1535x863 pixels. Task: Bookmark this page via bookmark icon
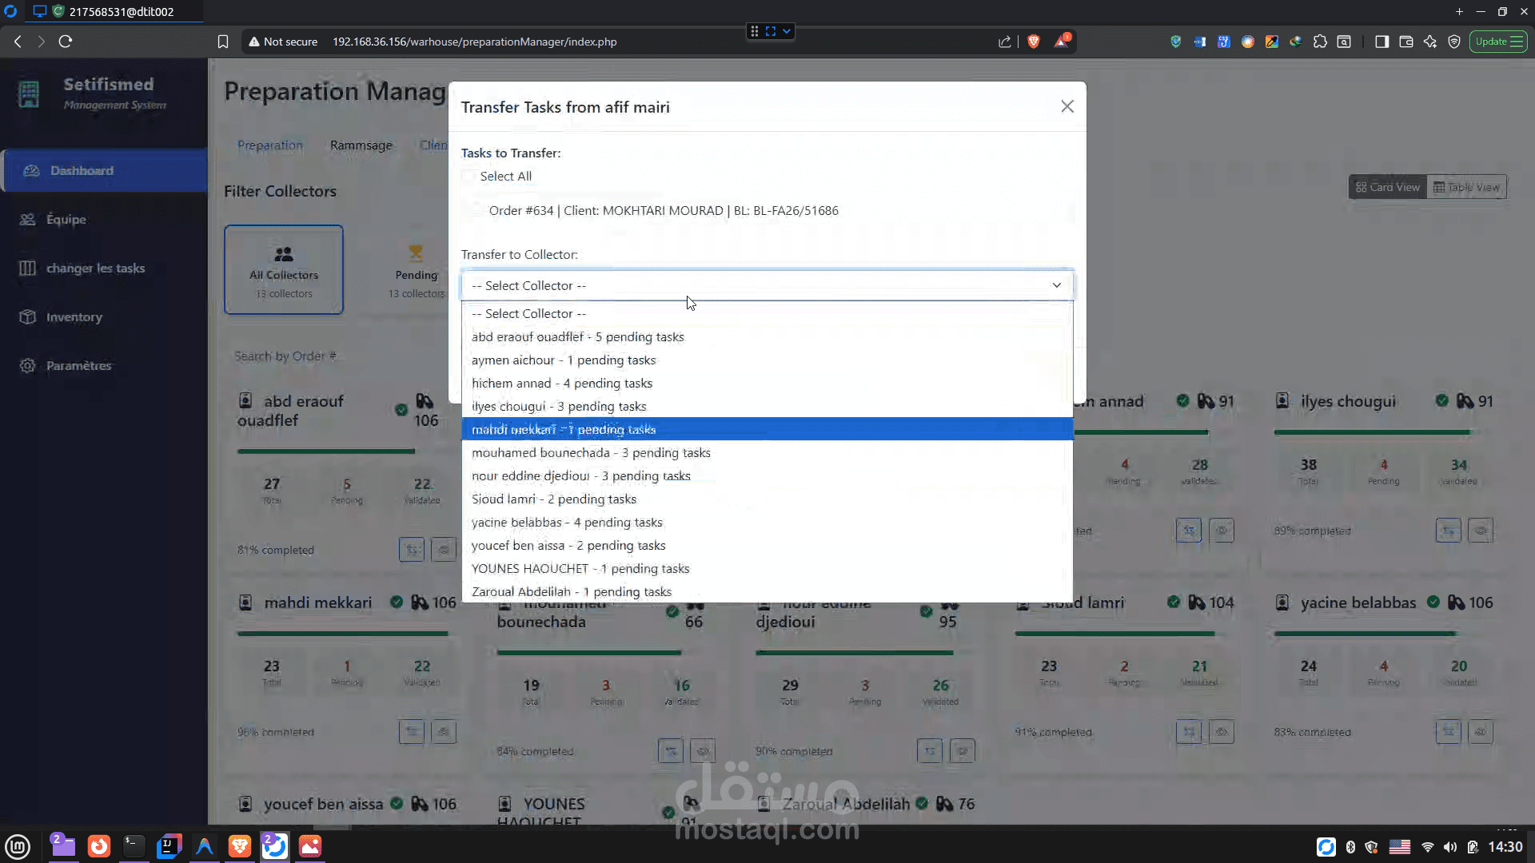223,42
